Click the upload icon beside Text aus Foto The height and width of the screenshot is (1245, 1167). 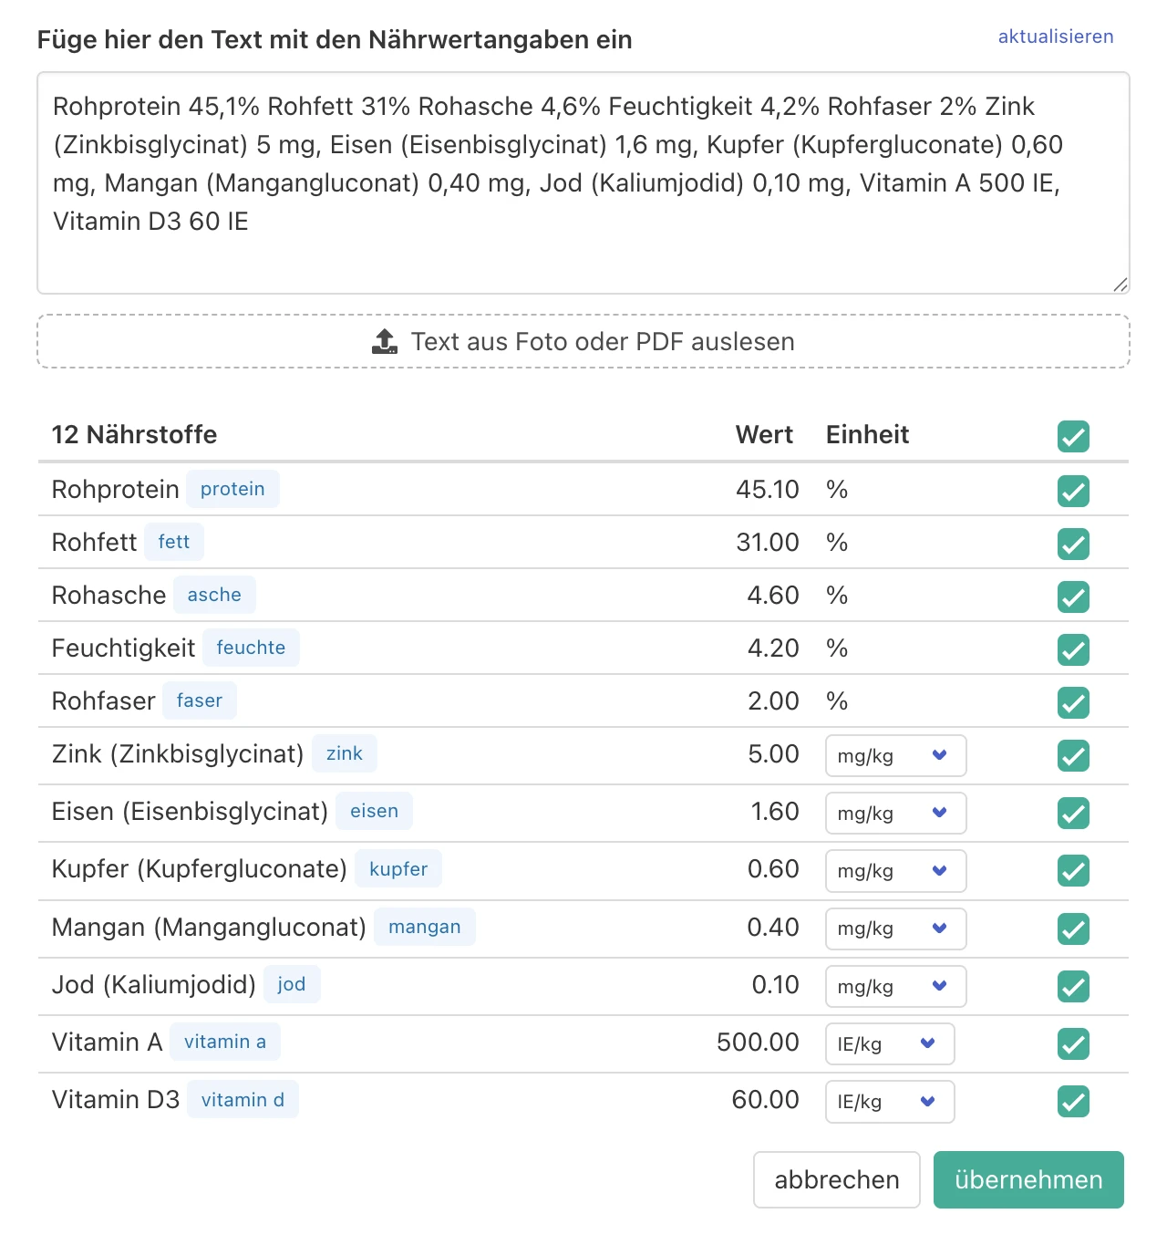tap(385, 342)
